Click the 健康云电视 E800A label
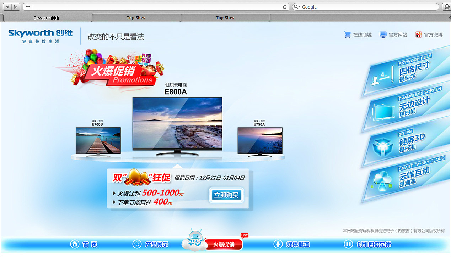The width and height of the screenshot is (451, 257). 176,89
